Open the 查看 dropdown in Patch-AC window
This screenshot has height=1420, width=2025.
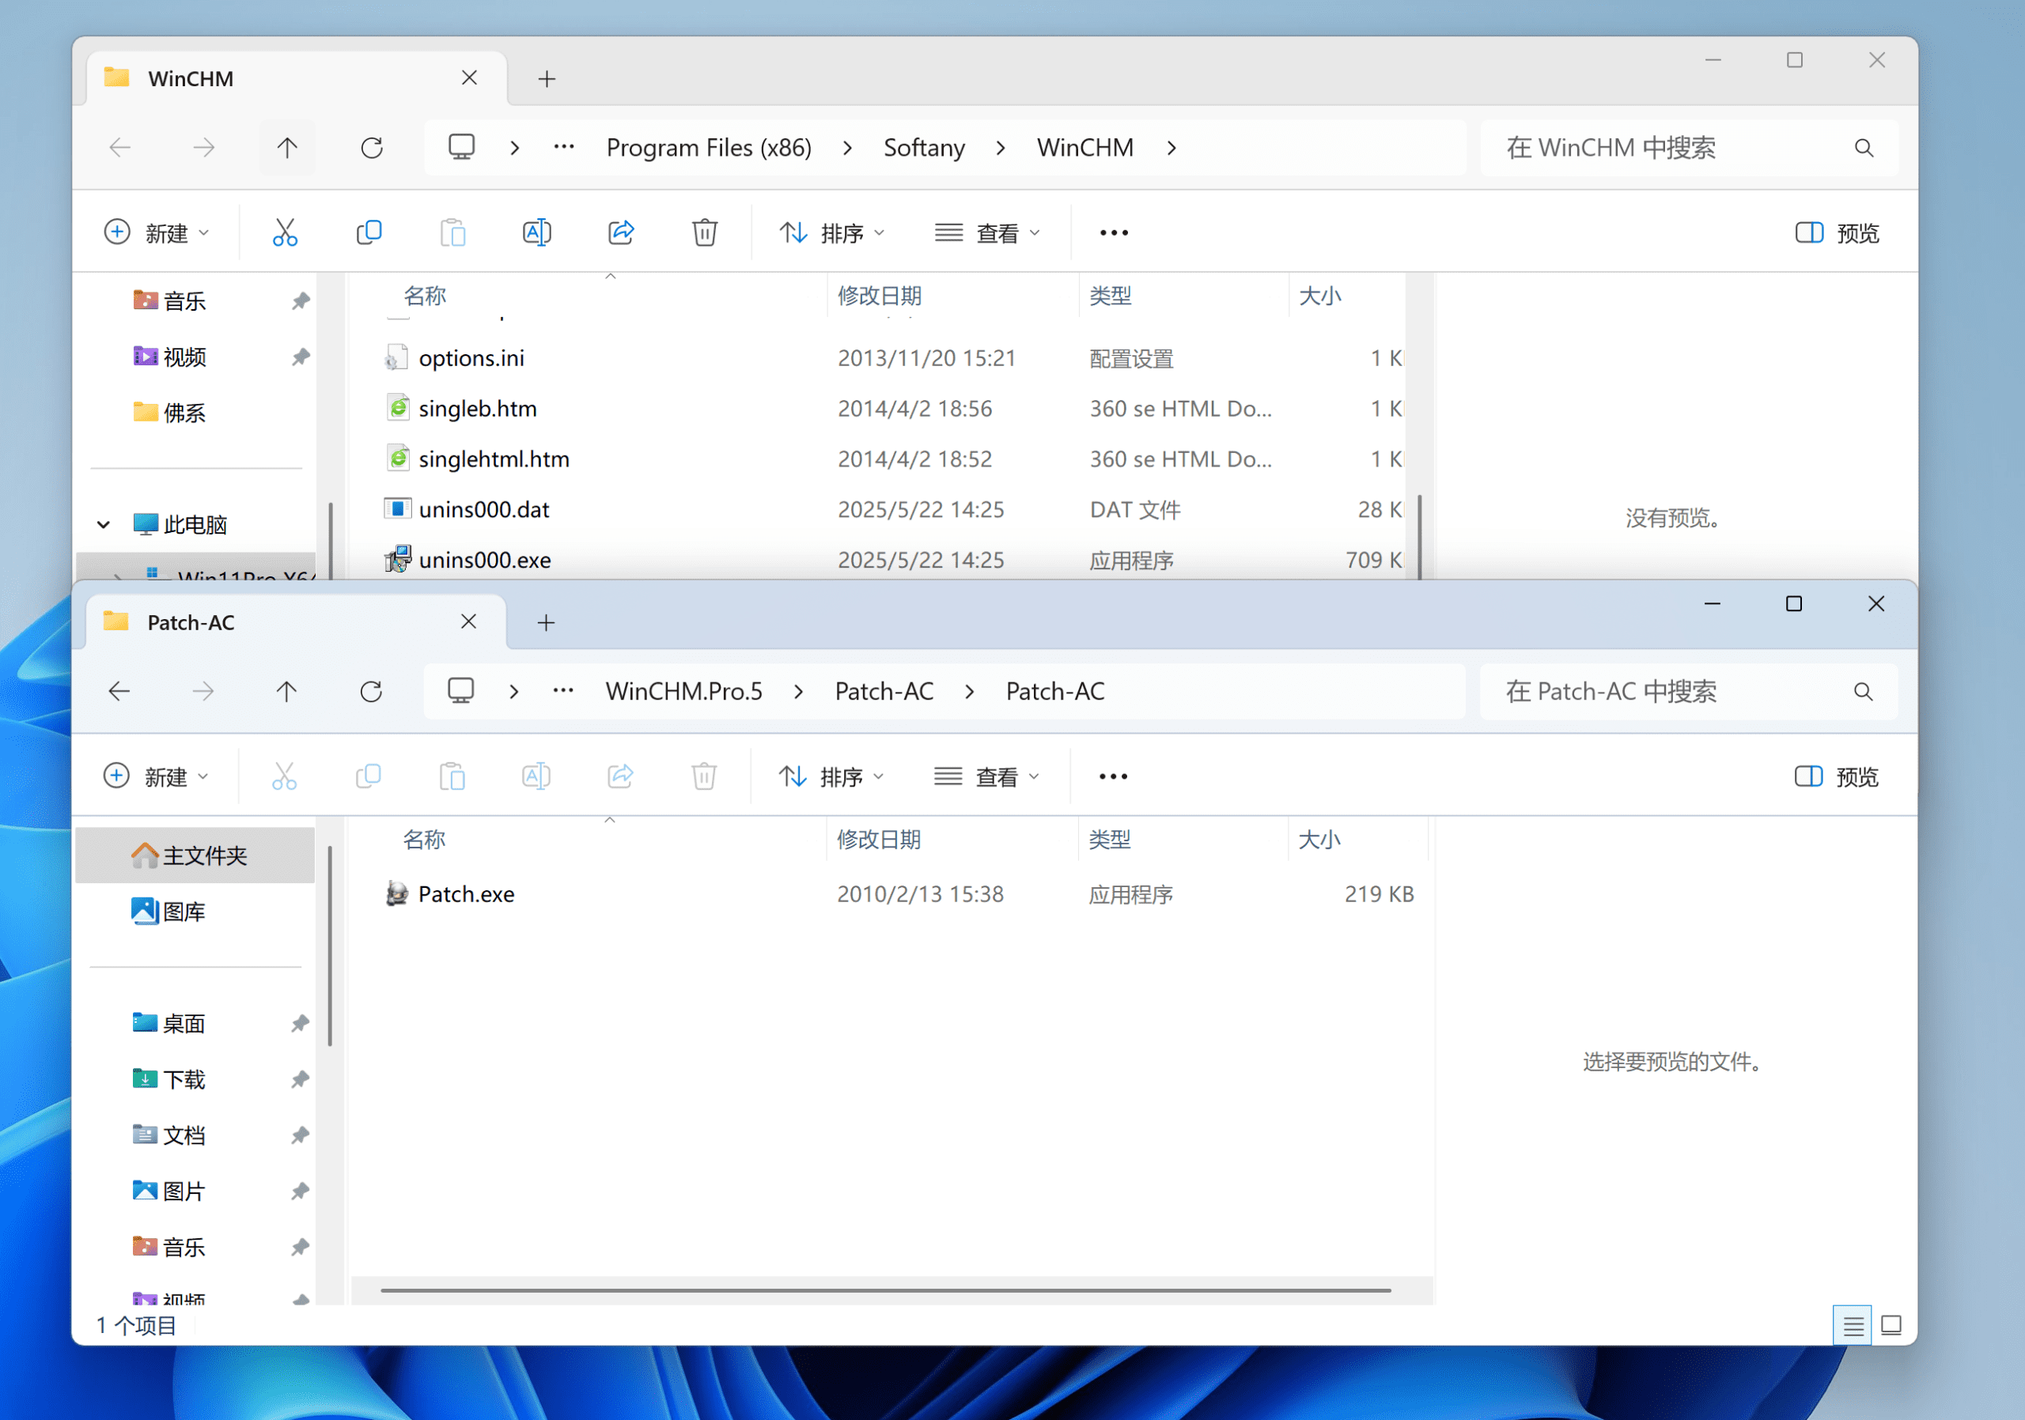click(986, 776)
